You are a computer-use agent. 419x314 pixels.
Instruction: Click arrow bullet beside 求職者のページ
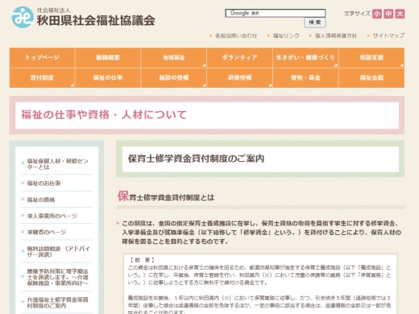click(x=23, y=232)
